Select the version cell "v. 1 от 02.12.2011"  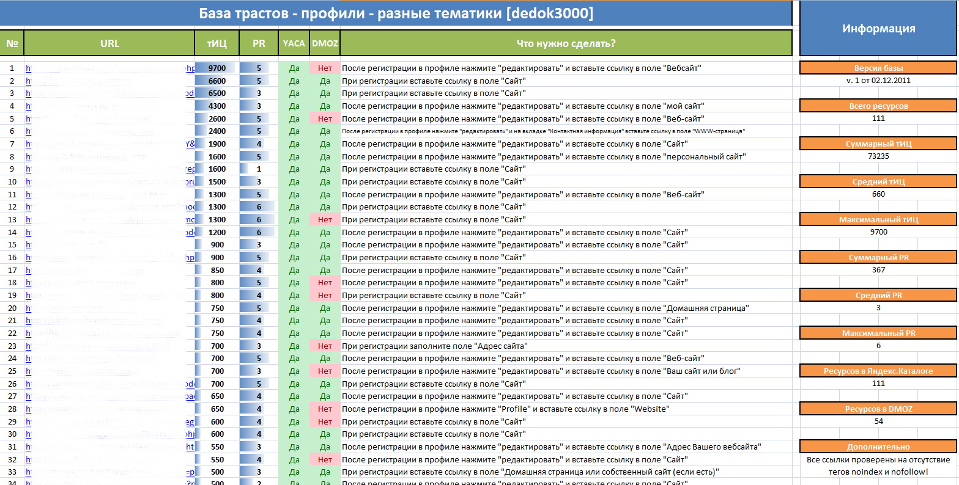coord(878,81)
